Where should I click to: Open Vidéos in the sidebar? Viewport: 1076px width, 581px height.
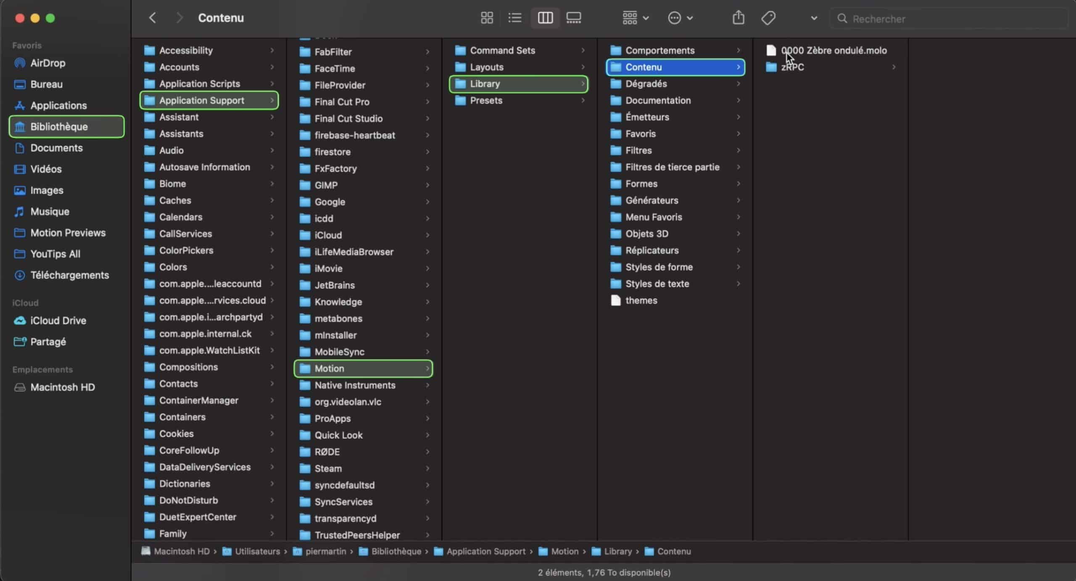point(66,169)
